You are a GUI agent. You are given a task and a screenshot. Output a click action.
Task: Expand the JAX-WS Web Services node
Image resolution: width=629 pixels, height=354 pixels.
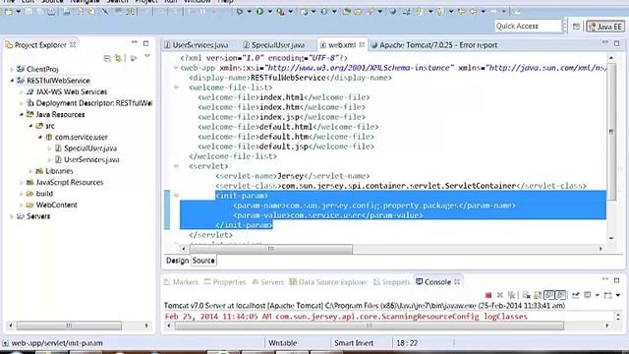click(x=22, y=91)
